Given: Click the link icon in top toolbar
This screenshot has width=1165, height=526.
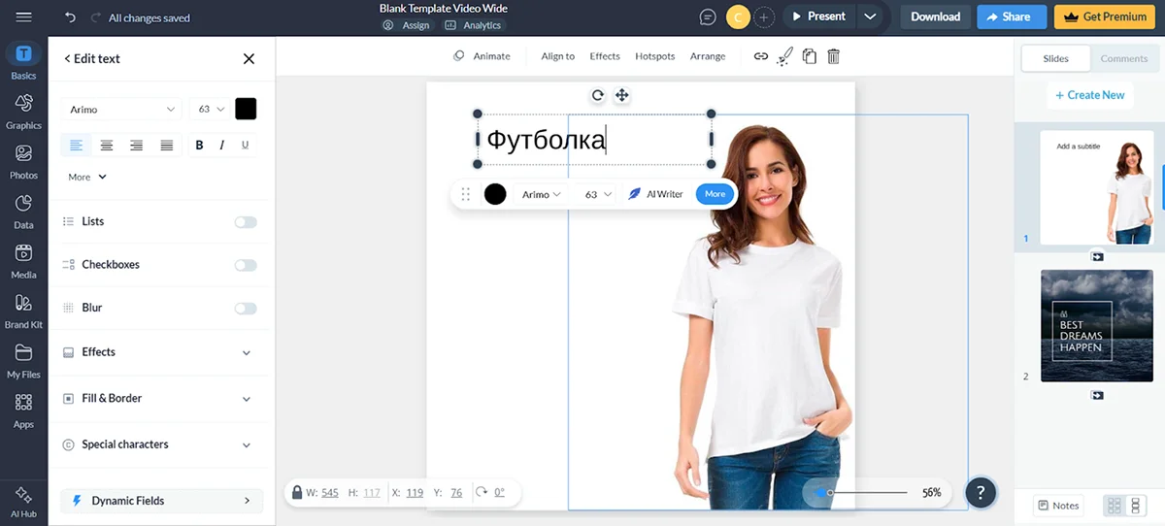Looking at the screenshot, I should [761, 56].
